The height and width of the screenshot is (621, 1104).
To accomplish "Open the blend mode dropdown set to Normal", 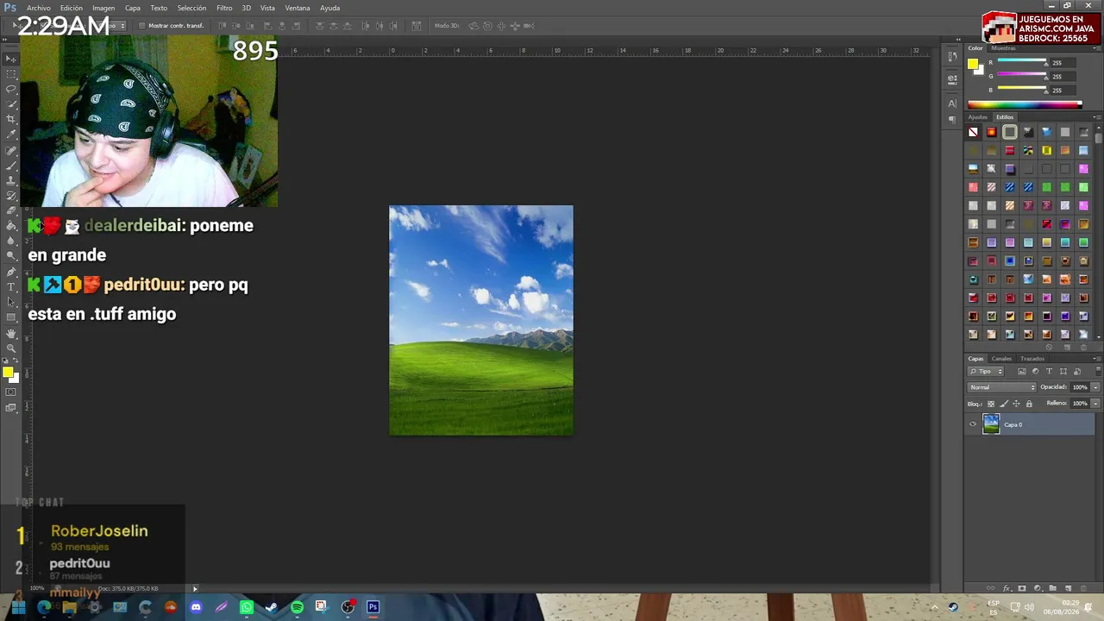I will 1001,387.
